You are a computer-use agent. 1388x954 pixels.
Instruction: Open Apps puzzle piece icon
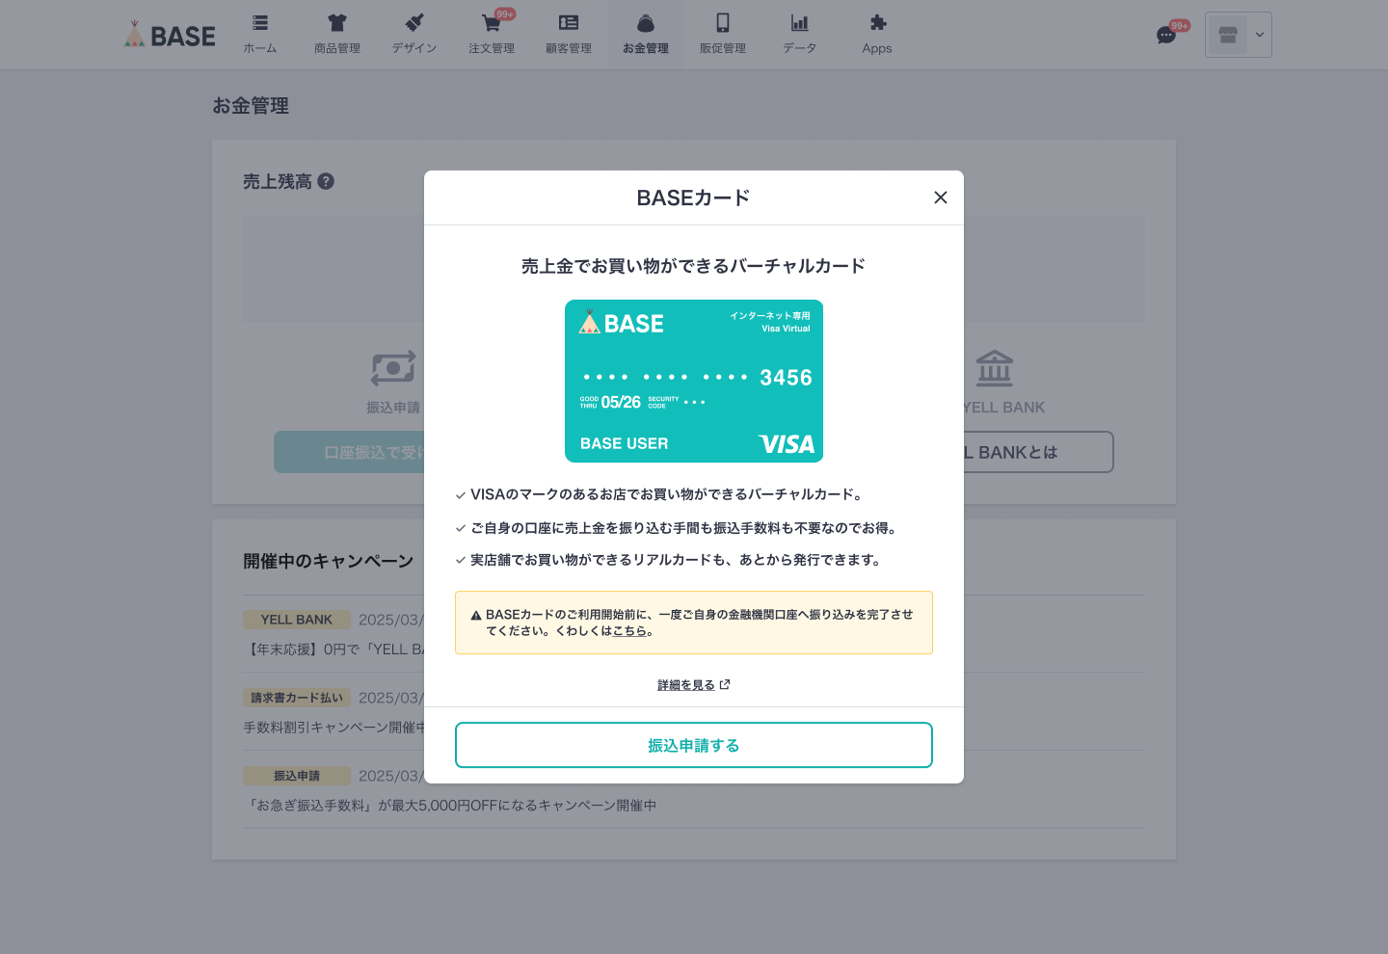[877, 23]
